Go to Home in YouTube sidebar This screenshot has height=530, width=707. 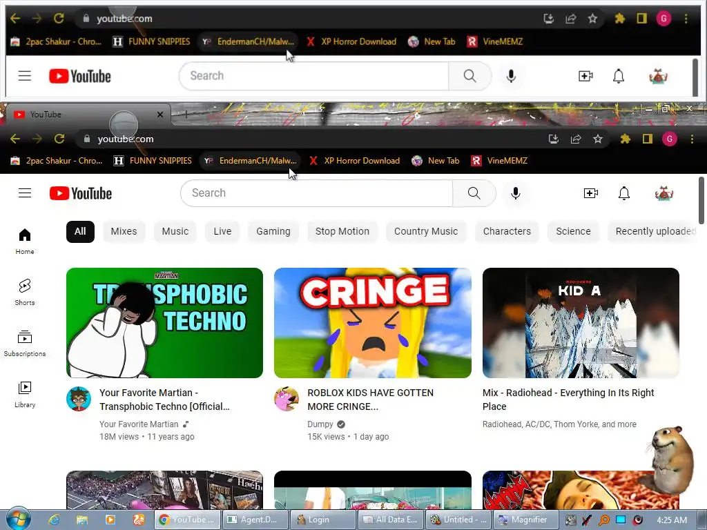(x=25, y=242)
